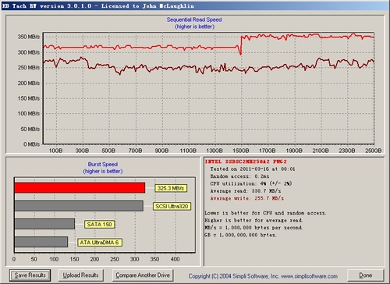The height and width of the screenshot is (284, 390).
Task: Click the GB = 1,000,000,000 bytes note
Action: click(x=240, y=235)
